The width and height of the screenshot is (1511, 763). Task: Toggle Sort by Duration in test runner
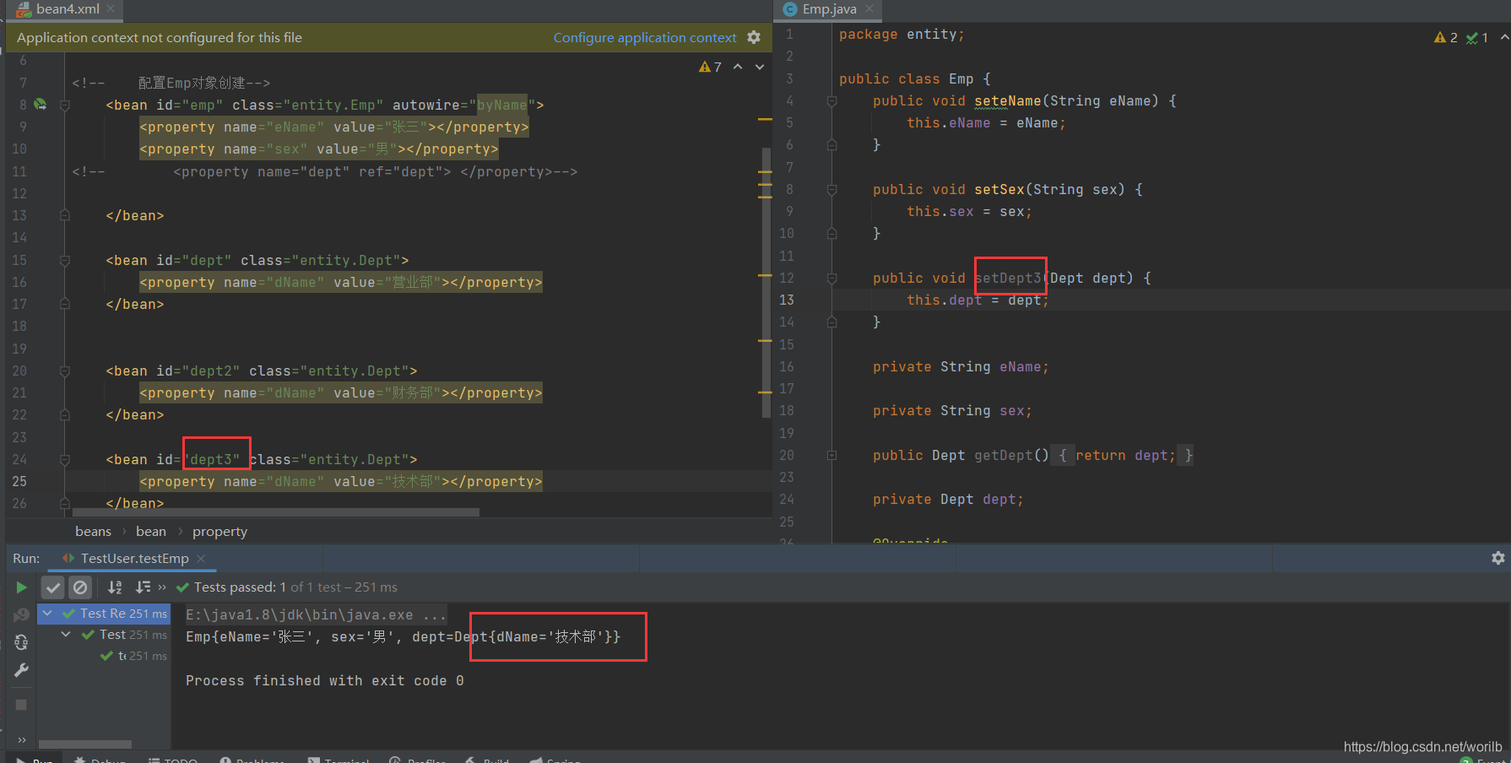(143, 587)
